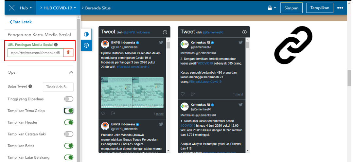The image size is (354, 162).
Task: Click the URL Postingan Media Sosial info icon
Action: pyautogui.click(x=56, y=45)
